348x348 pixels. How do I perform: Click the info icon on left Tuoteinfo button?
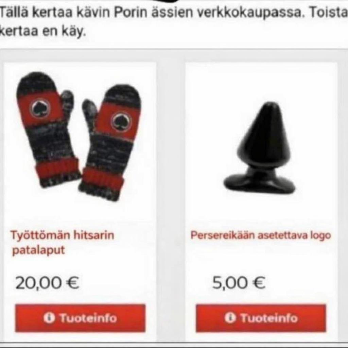pos(49,318)
